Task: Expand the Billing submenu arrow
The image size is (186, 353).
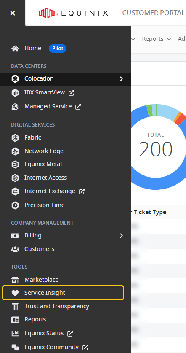Action: 121,235
